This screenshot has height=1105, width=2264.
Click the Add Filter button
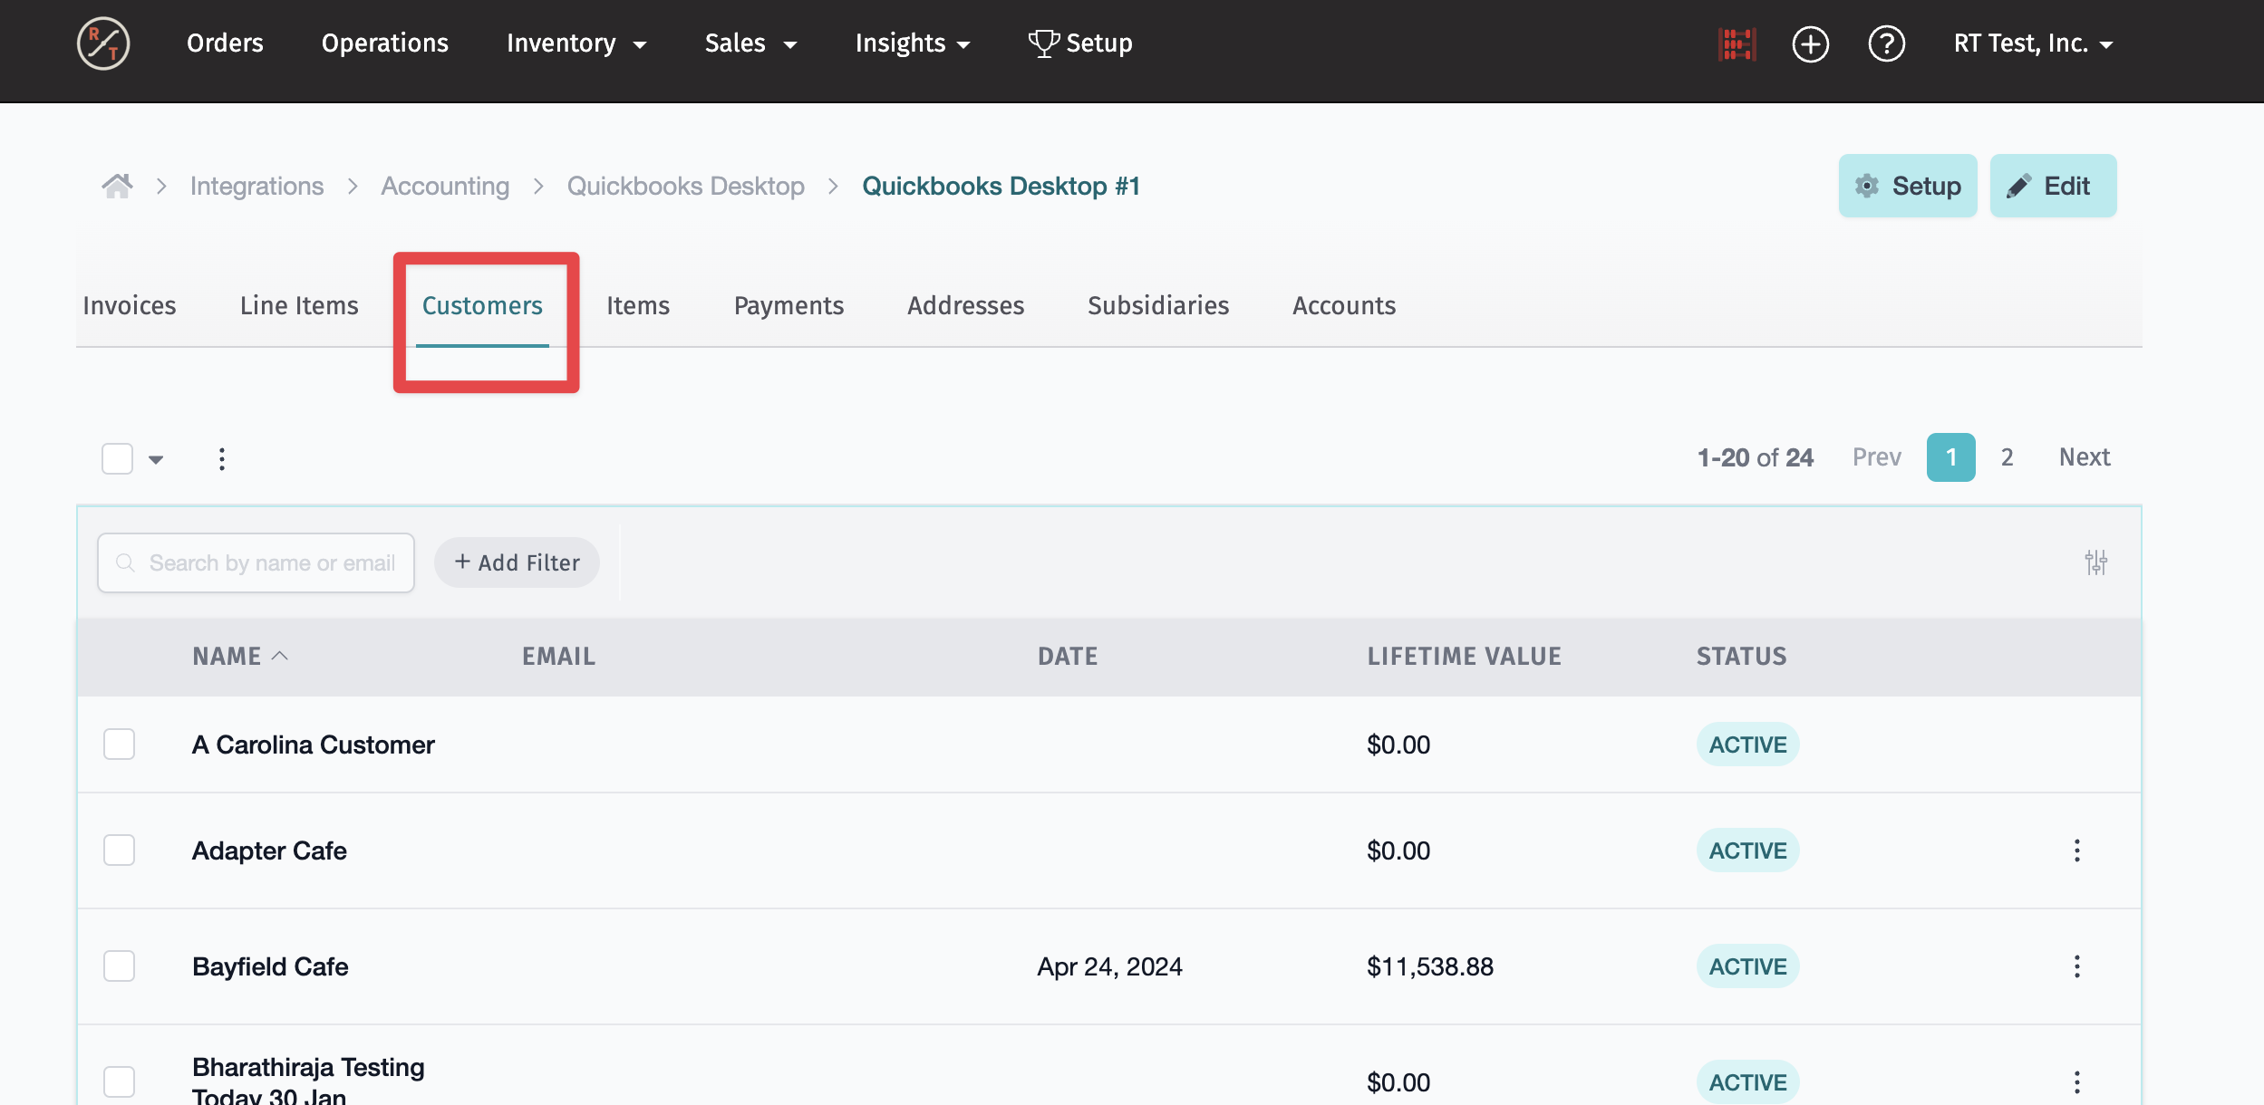pyautogui.click(x=517, y=562)
